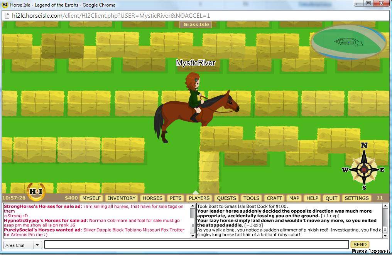392x255 pixels.
Task: Click up arrow of ads chat scrollbar
Action: pos(193,206)
